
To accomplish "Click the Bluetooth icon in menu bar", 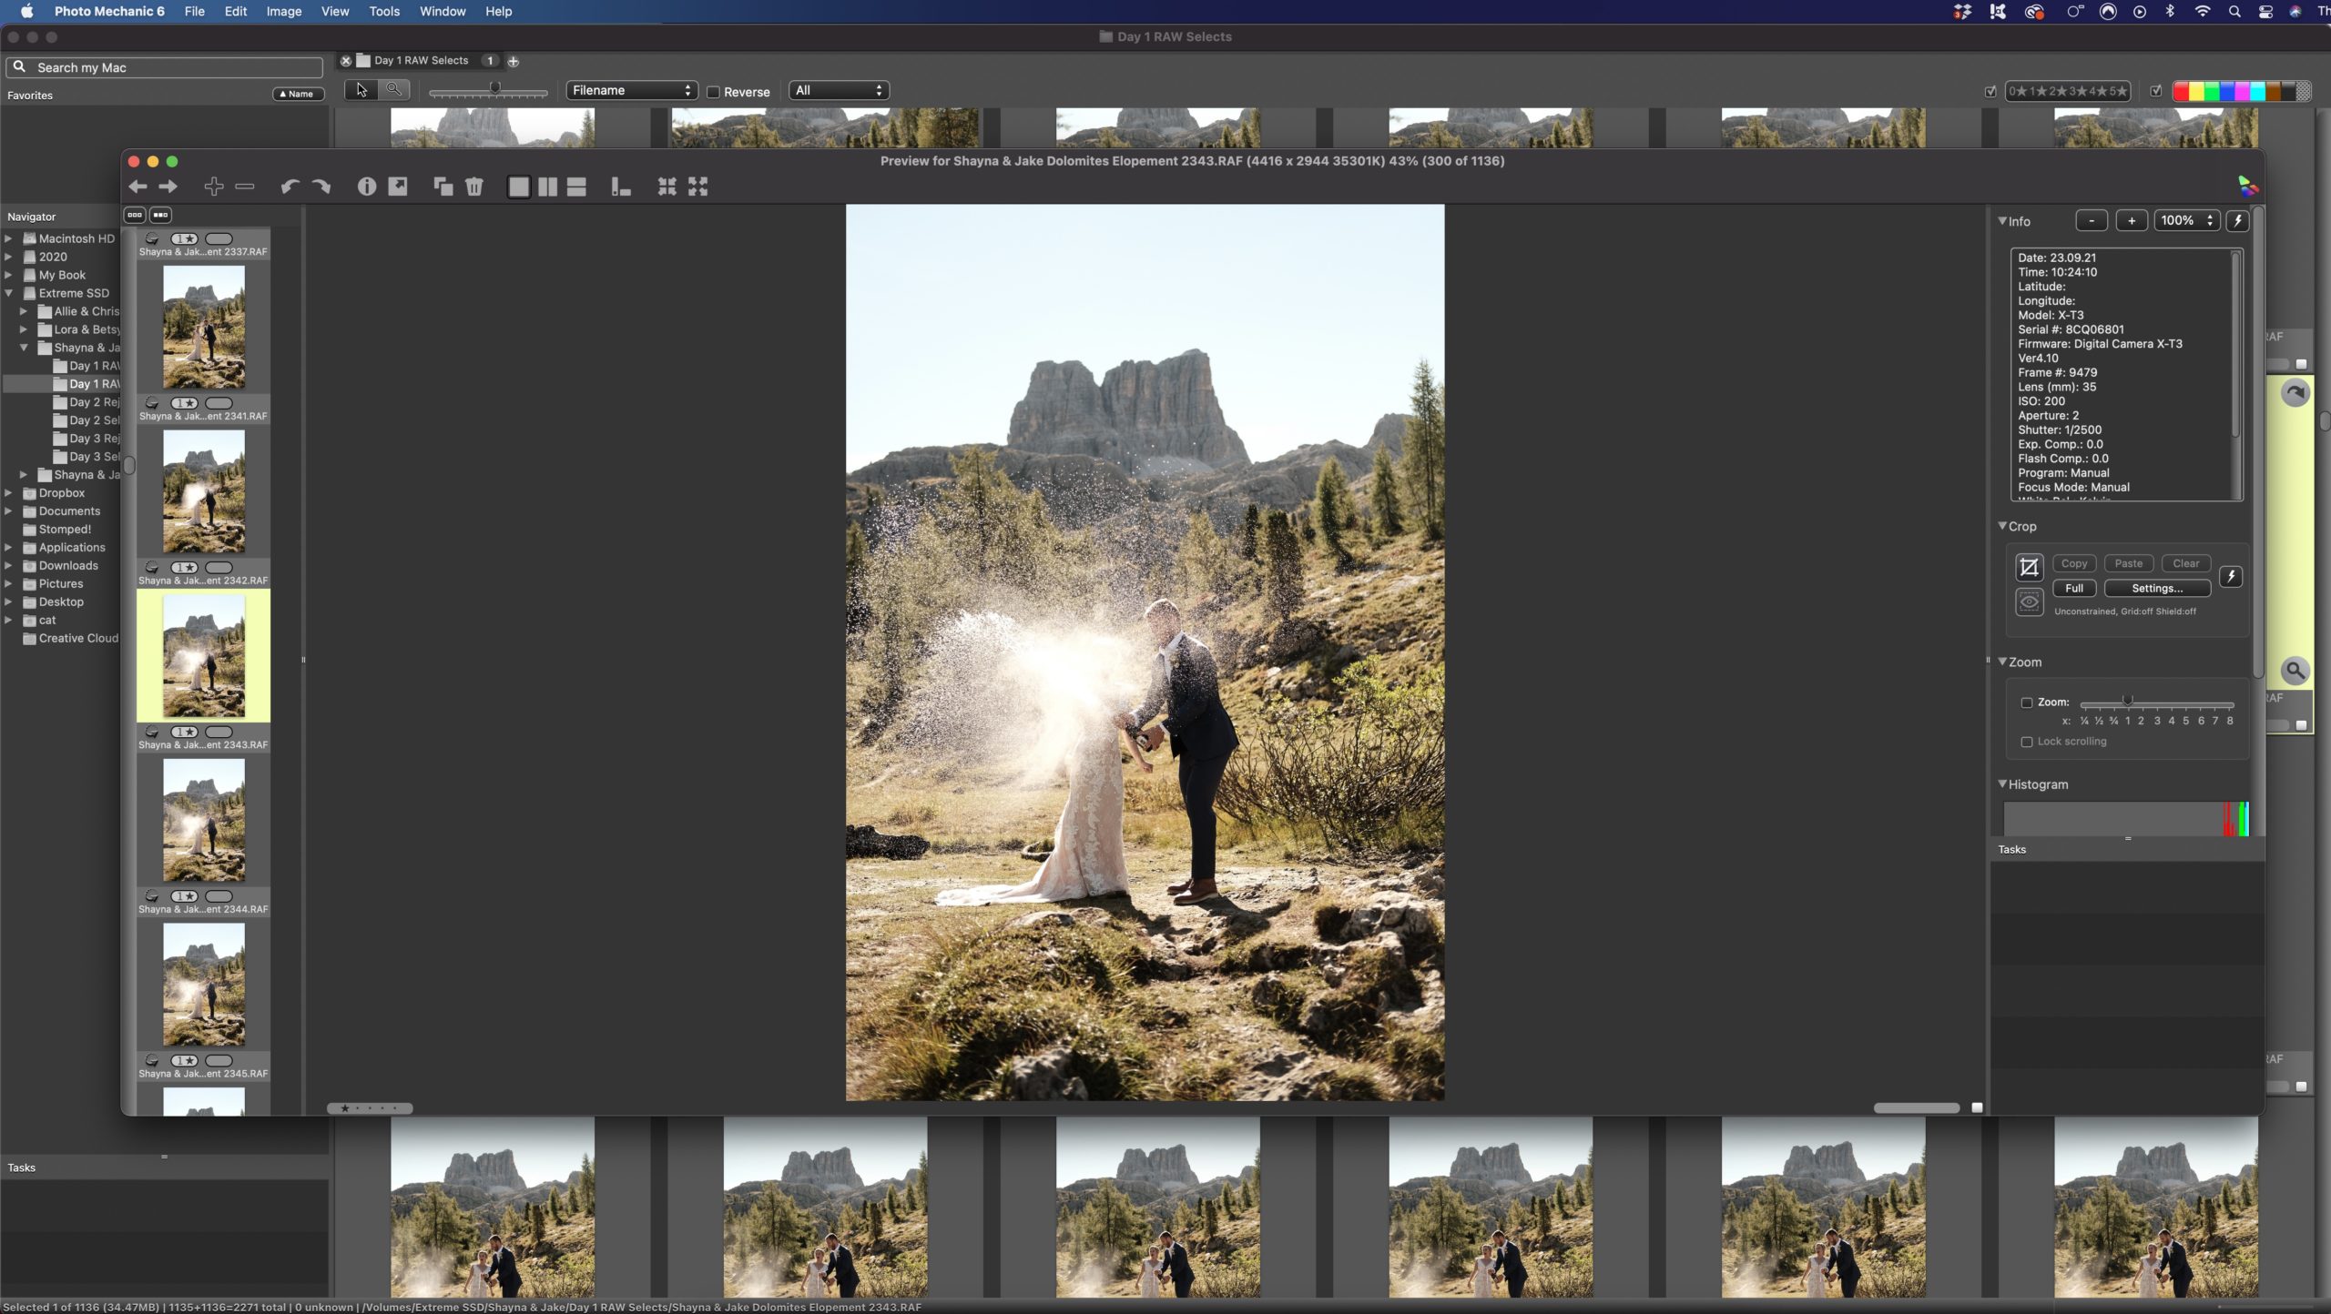I will 2170,12.
